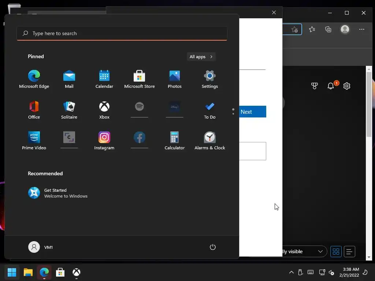The width and height of the screenshot is (375, 281).
Task: Open notifications bell with badge
Action: point(331,86)
